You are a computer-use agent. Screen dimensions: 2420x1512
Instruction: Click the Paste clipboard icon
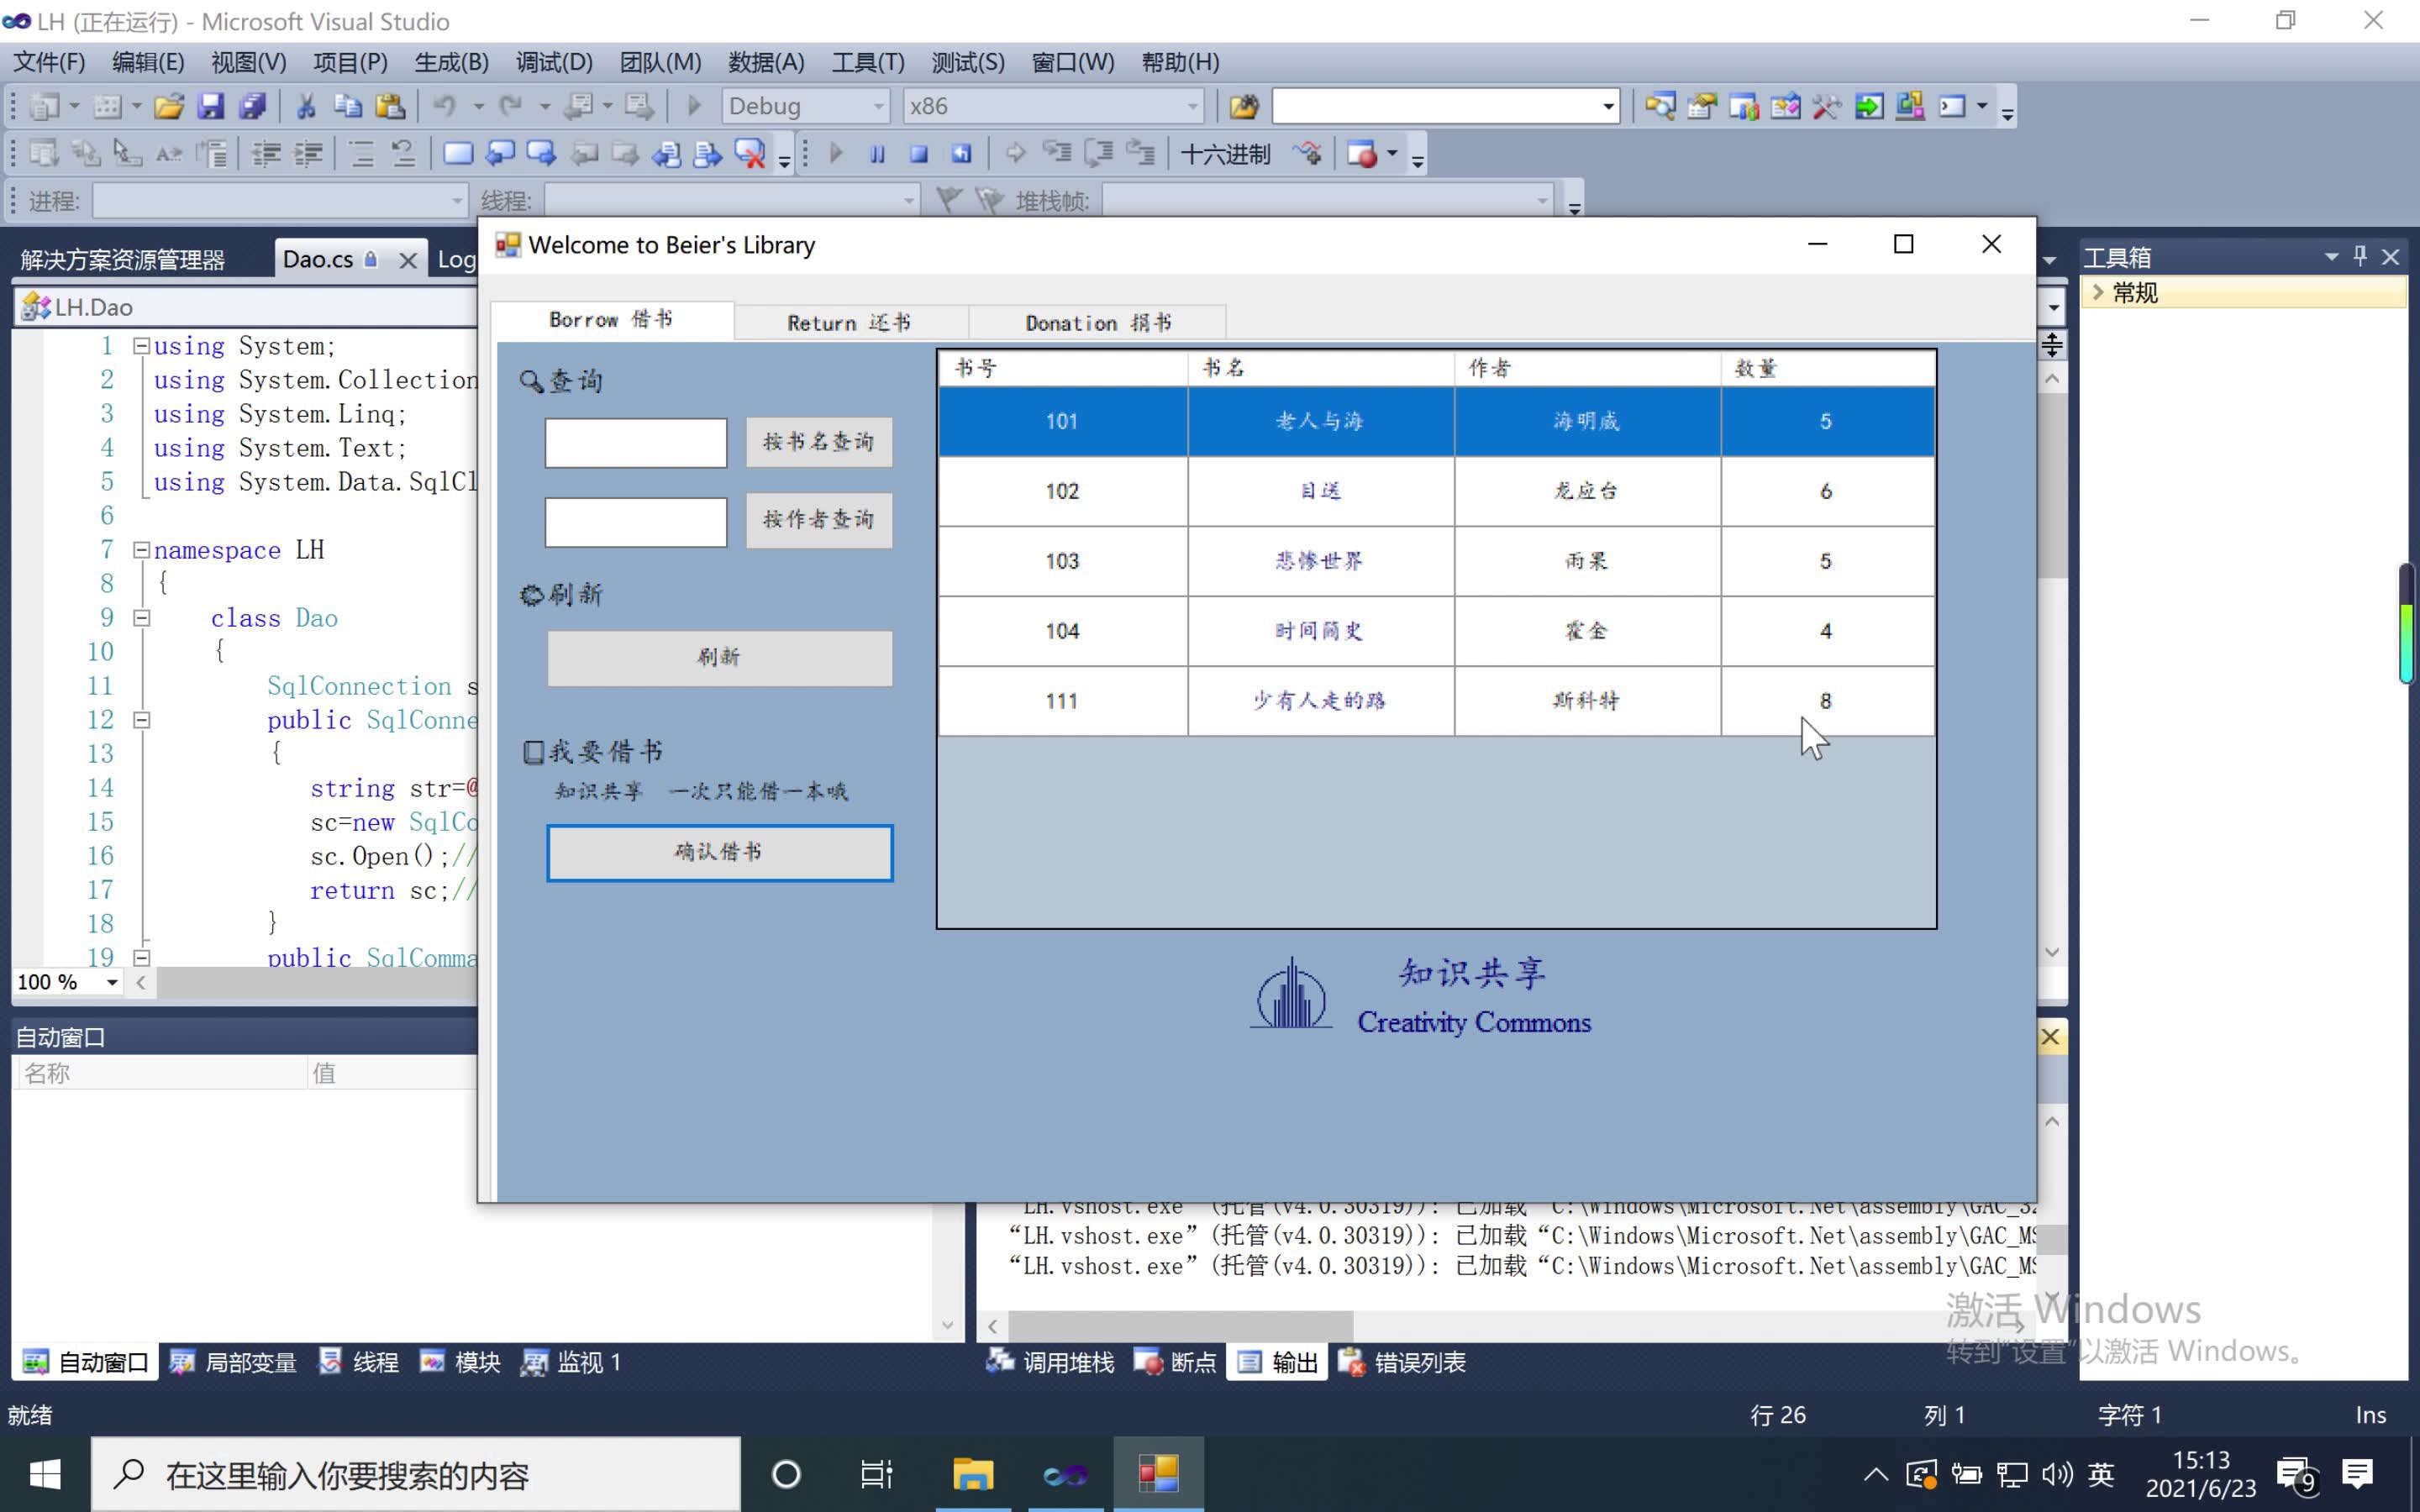(389, 106)
